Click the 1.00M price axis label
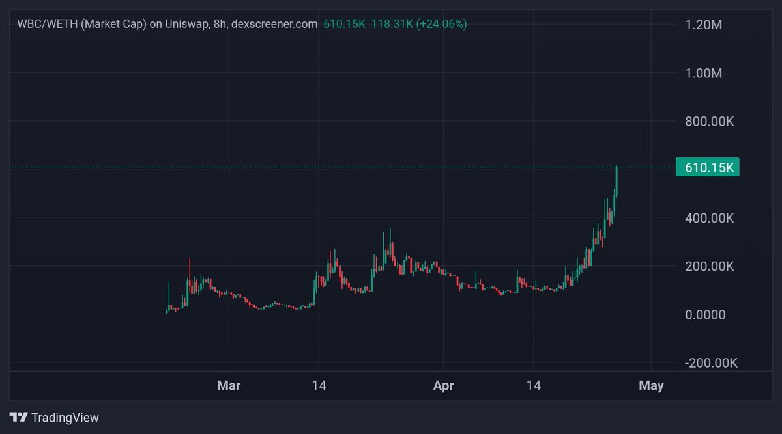 [x=704, y=73]
